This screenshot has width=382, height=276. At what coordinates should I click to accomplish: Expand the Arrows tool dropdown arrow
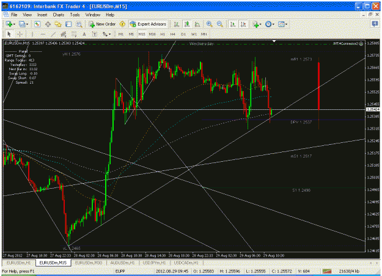(x=110, y=34)
